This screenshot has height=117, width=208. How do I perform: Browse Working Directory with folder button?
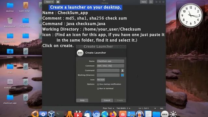click(122, 75)
